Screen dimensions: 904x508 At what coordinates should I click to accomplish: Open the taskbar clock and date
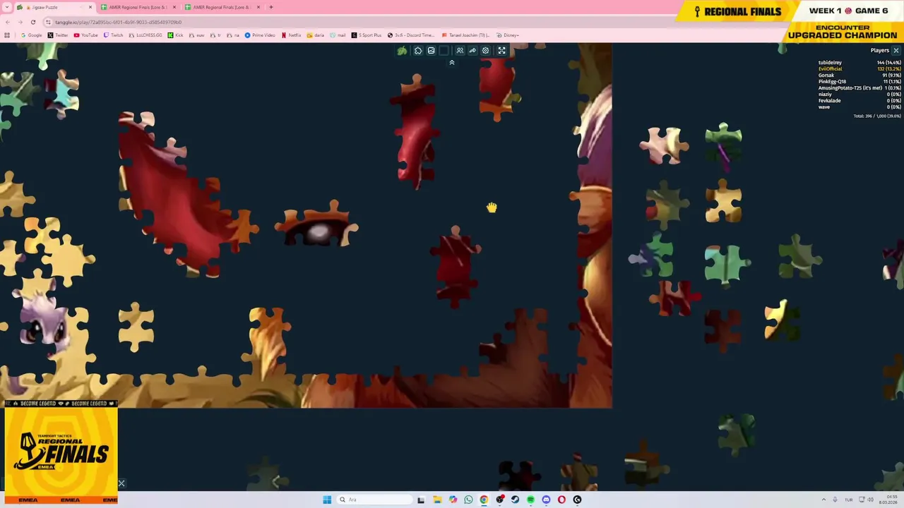pos(888,500)
